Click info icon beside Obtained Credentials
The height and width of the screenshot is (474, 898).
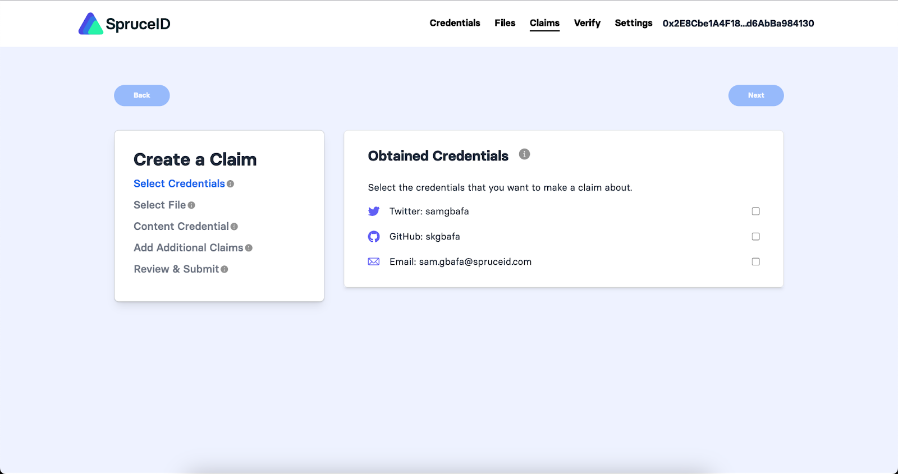pyautogui.click(x=524, y=154)
